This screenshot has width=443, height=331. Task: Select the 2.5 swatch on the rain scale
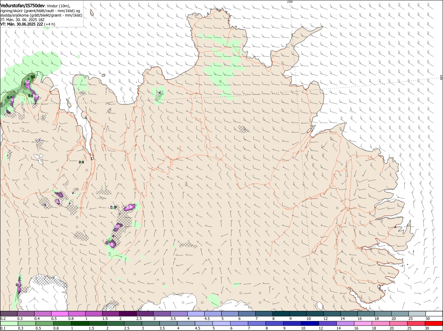(x=133, y=323)
